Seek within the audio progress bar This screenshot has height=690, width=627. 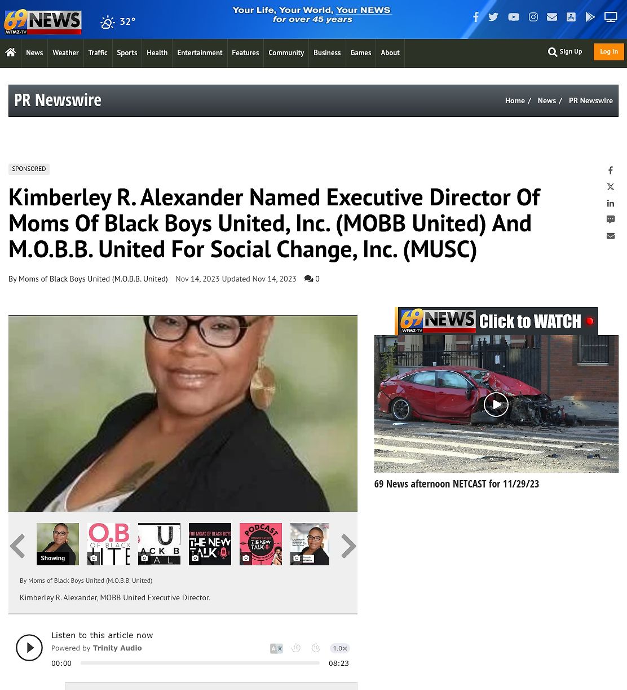(x=200, y=663)
